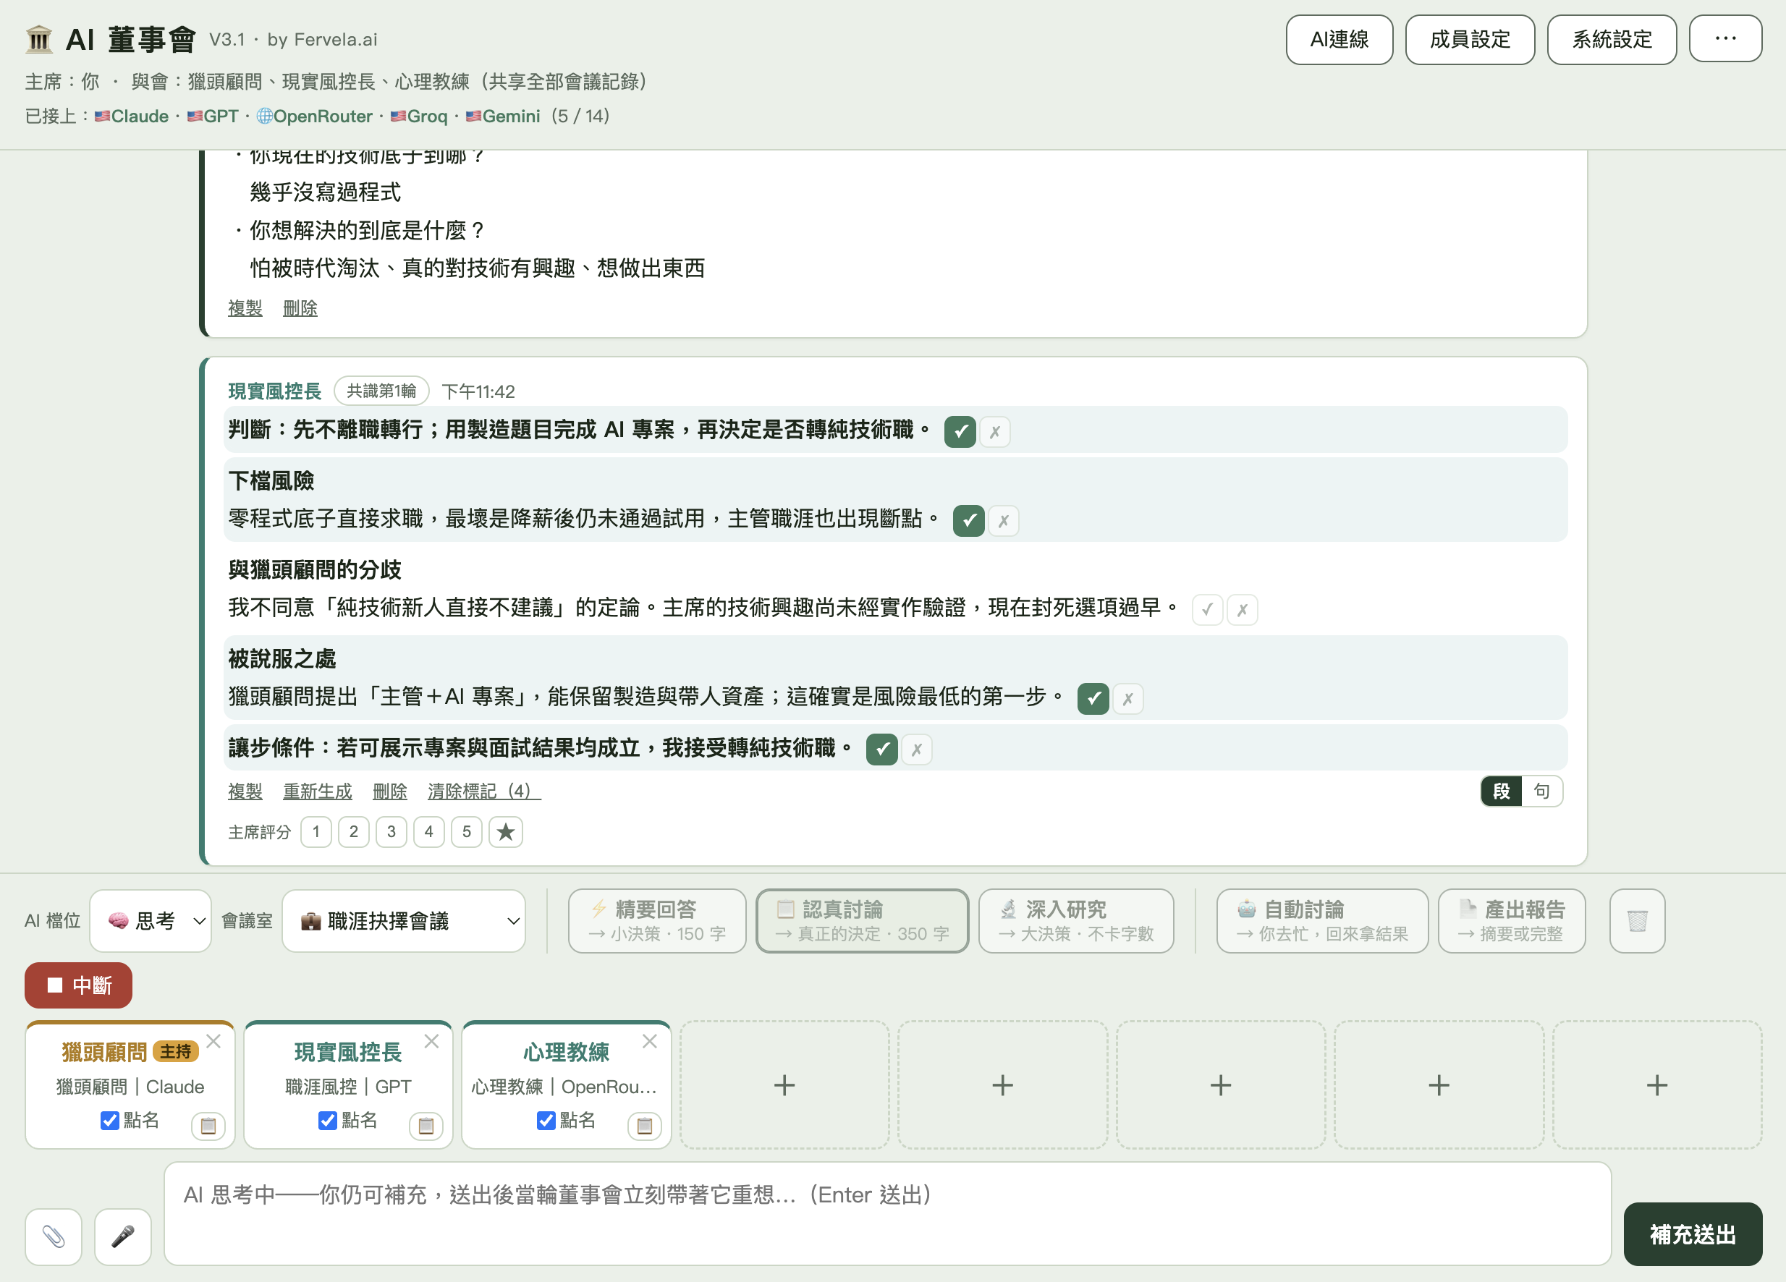Screen dimensions: 1786x1282
Task: Reject the 被說服之處 paragraph with X
Action: point(1128,698)
